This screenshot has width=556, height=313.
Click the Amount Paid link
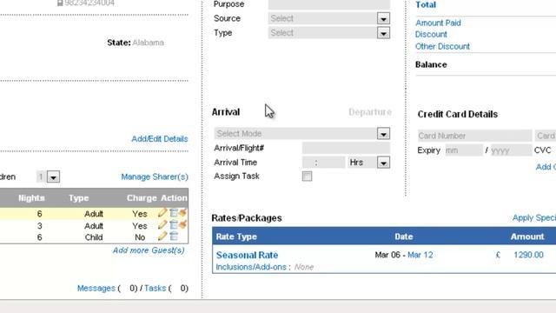pos(438,23)
